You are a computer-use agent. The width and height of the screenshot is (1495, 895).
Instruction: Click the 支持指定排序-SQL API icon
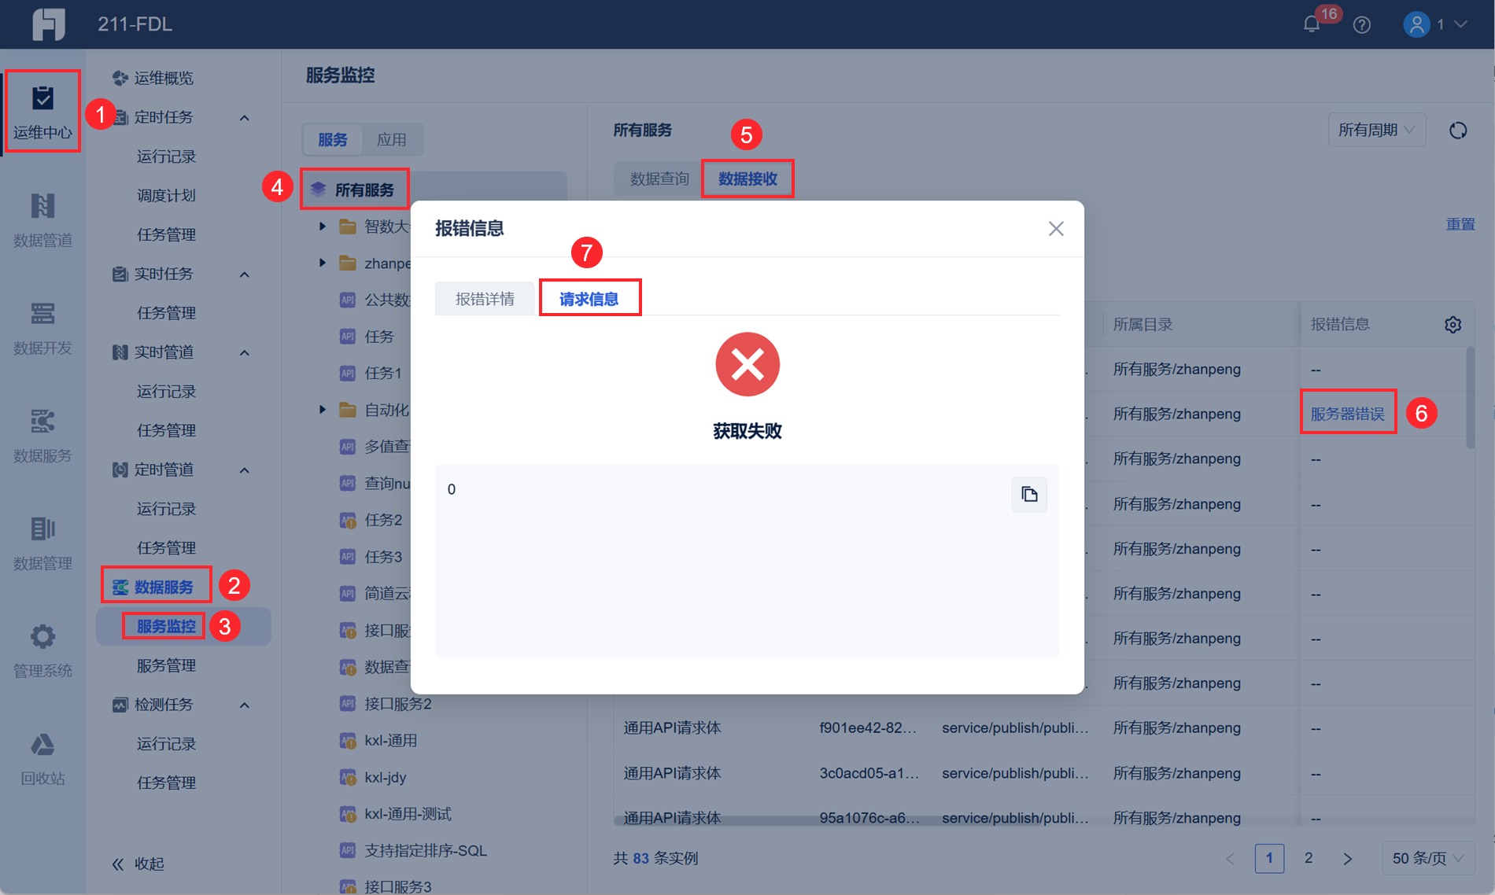[x=347, y=850]
